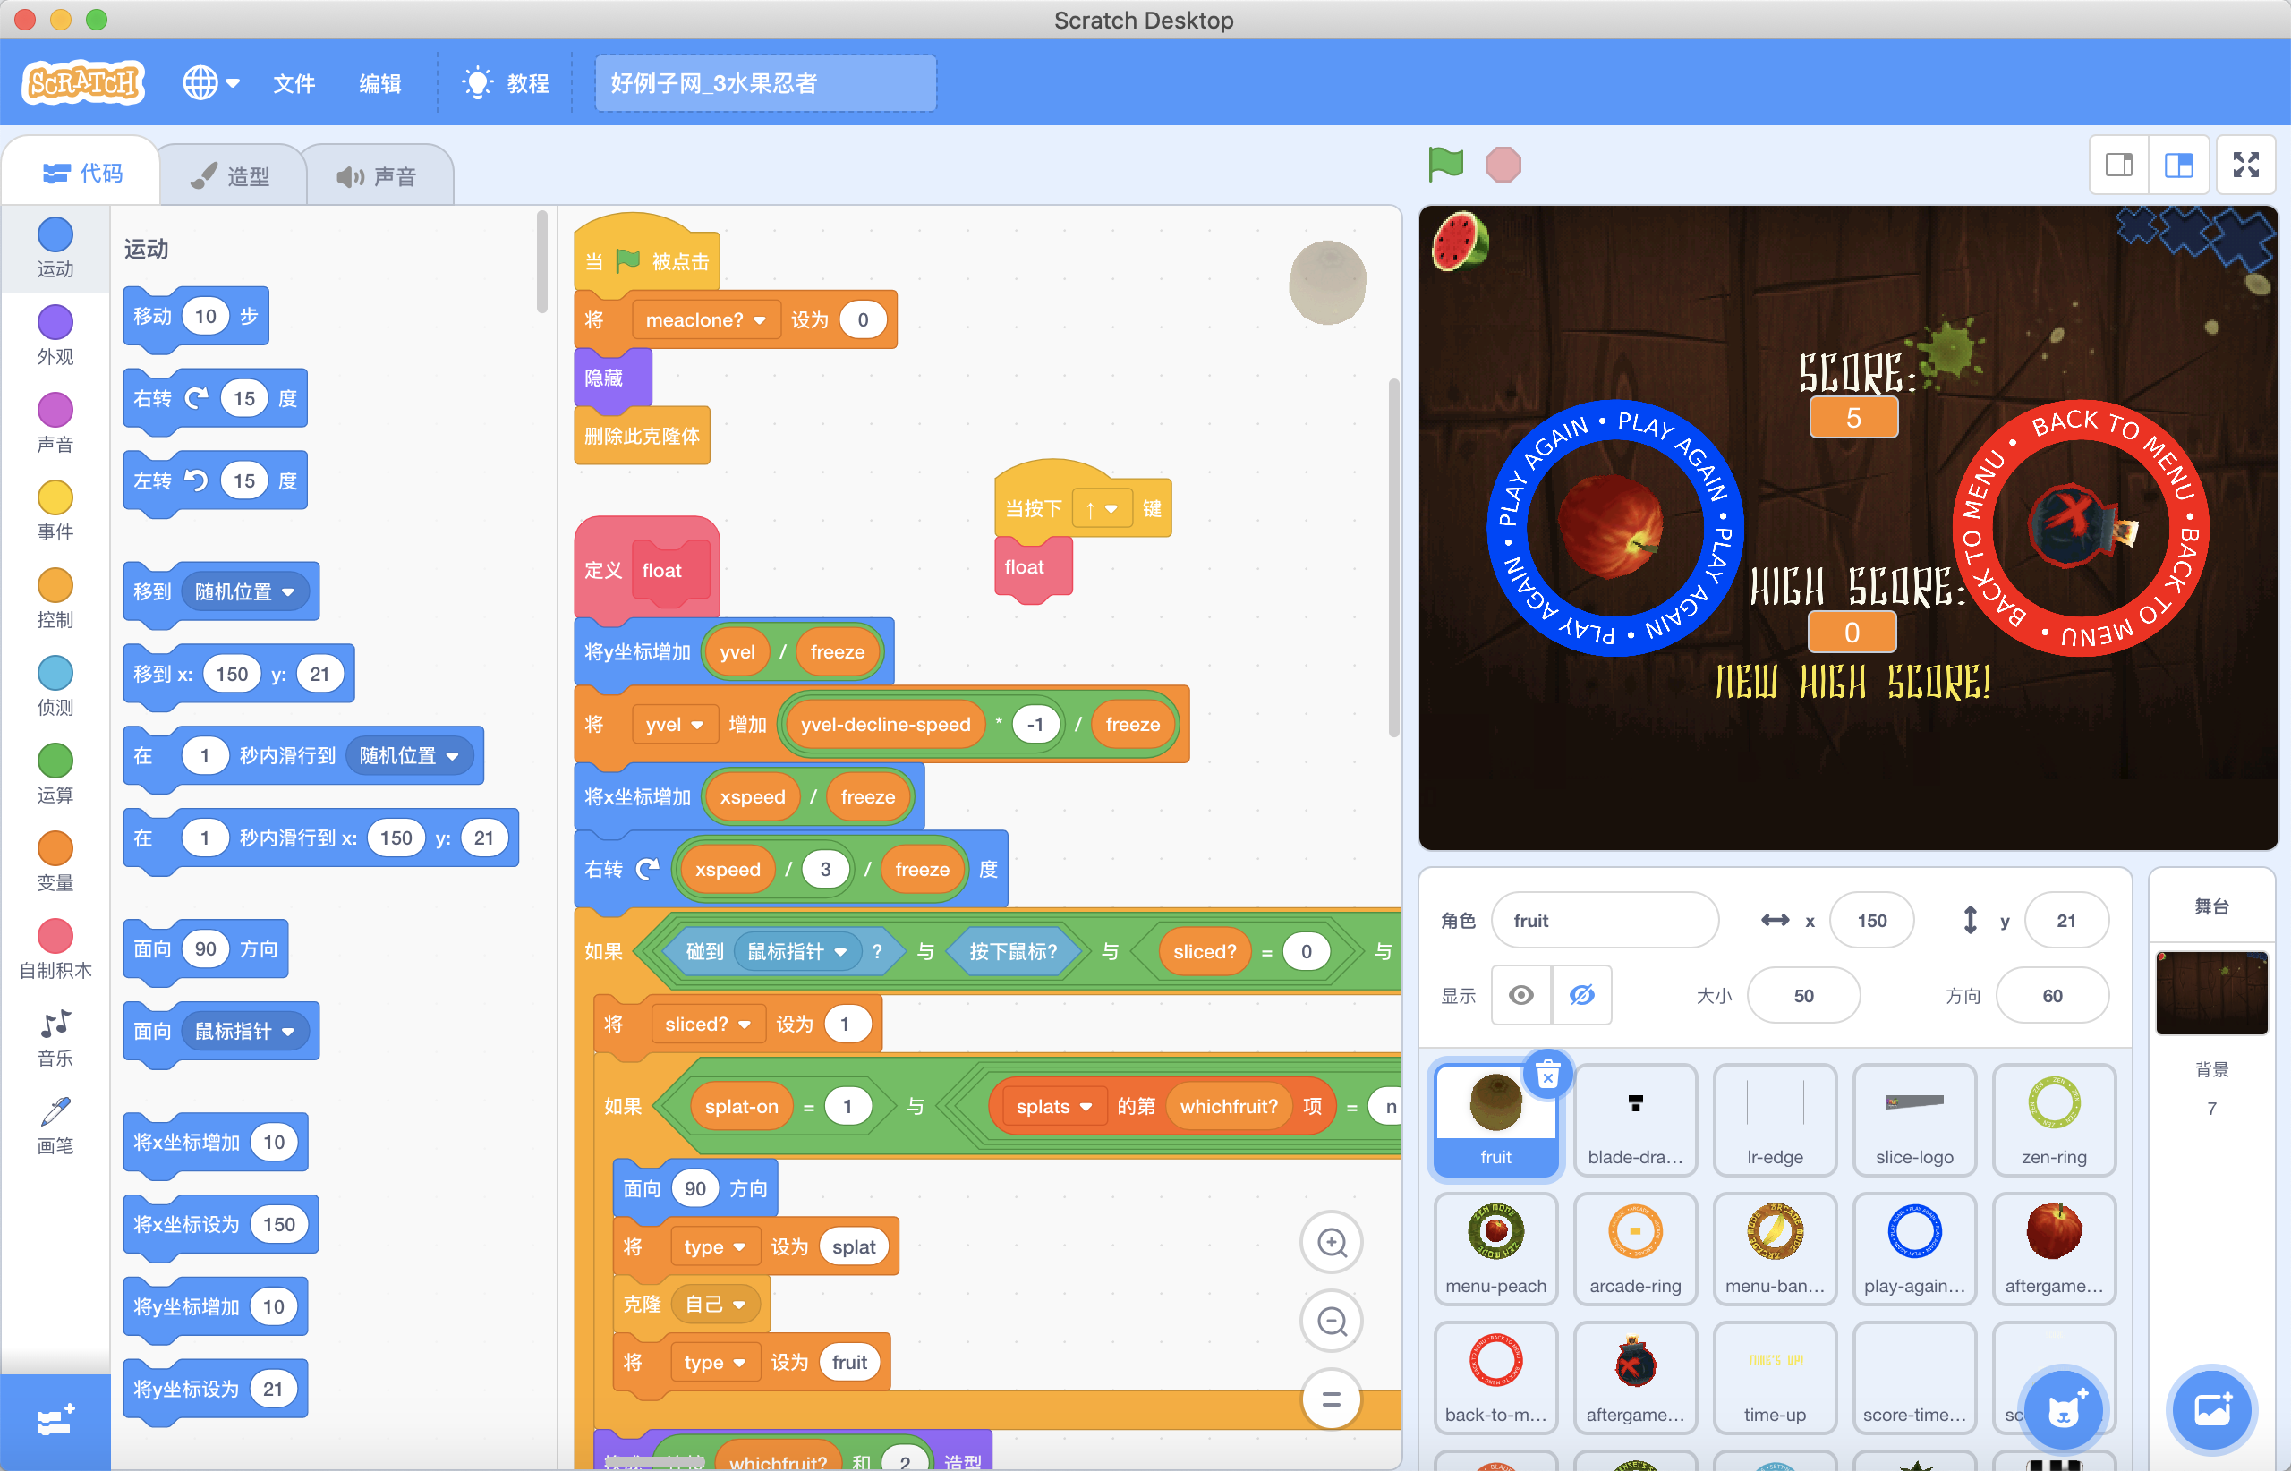Reset workspace zoom to default
This screenshot has width=2291, height=1471.
[1332, 1399]
